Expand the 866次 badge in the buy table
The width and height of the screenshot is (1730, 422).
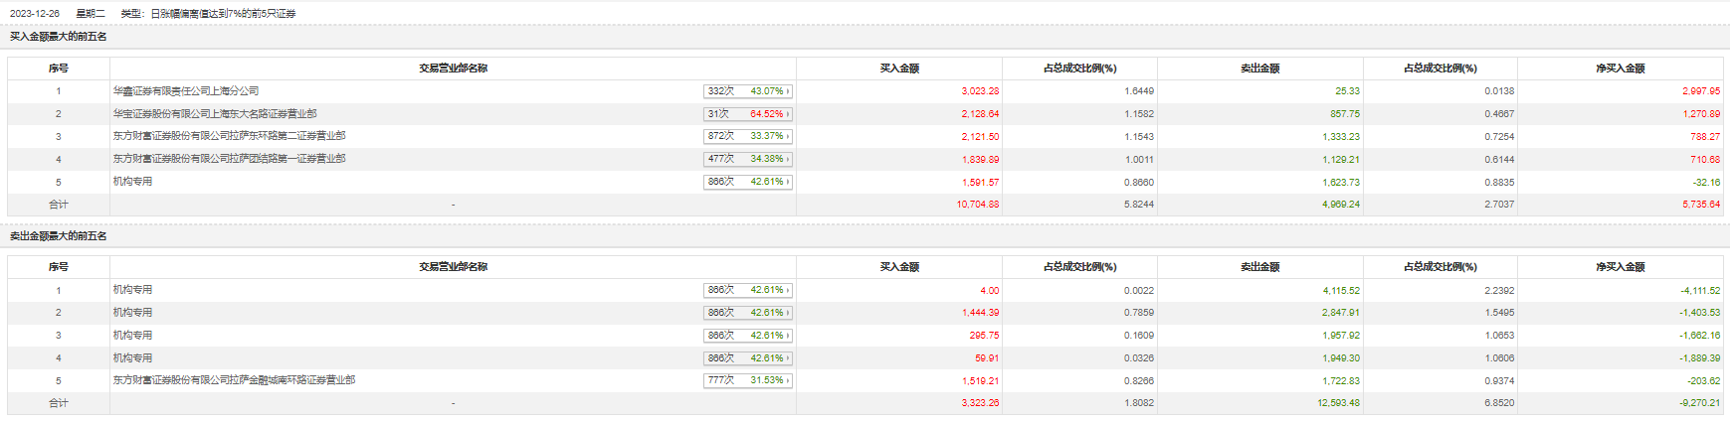[747, 182]
